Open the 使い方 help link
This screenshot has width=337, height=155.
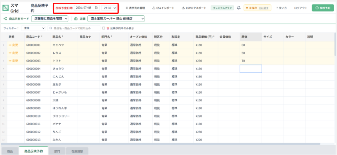coord(281,8)
